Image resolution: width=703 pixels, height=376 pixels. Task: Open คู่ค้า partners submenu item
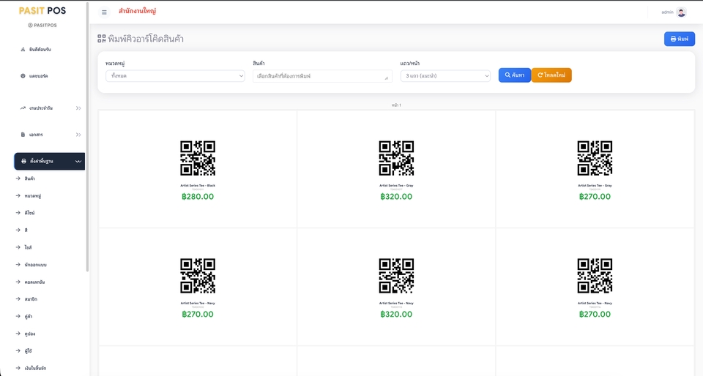pyautogui.click(x=29, y=317)
